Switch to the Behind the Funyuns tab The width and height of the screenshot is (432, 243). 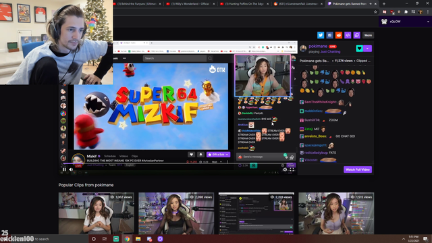136,3
